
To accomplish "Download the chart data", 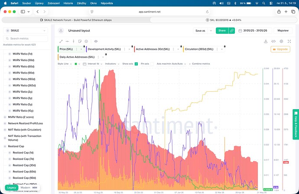I will pyautogui.click(x=266, y=41).
